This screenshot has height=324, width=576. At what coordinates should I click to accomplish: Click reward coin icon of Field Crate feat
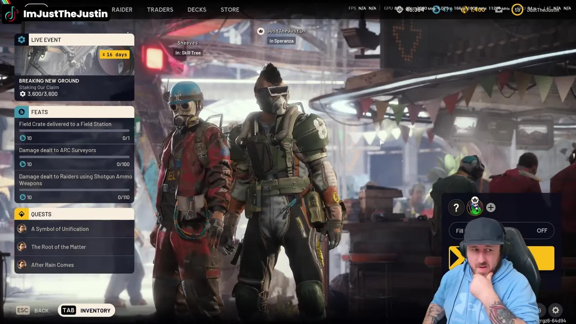tap(22, 138)
